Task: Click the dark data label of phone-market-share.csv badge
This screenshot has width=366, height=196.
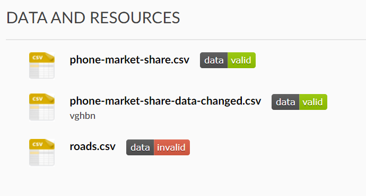Action: pyautogui.click(x=214, y=60)
